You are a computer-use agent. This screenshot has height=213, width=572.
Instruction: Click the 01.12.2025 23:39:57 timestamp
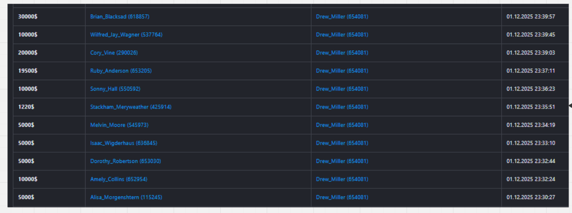pos(530,17)
